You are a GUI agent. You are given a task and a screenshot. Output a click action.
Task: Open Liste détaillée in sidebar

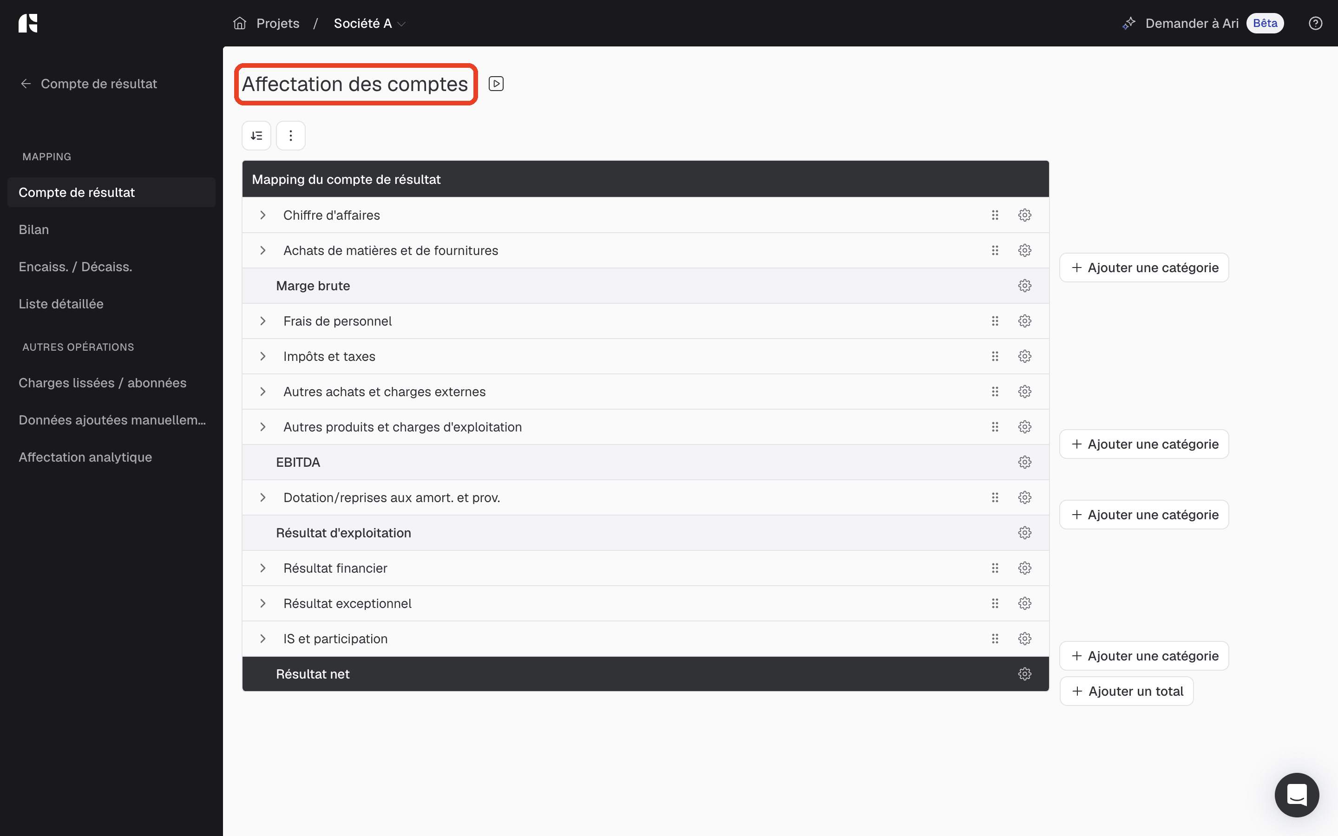pos(61,304)
